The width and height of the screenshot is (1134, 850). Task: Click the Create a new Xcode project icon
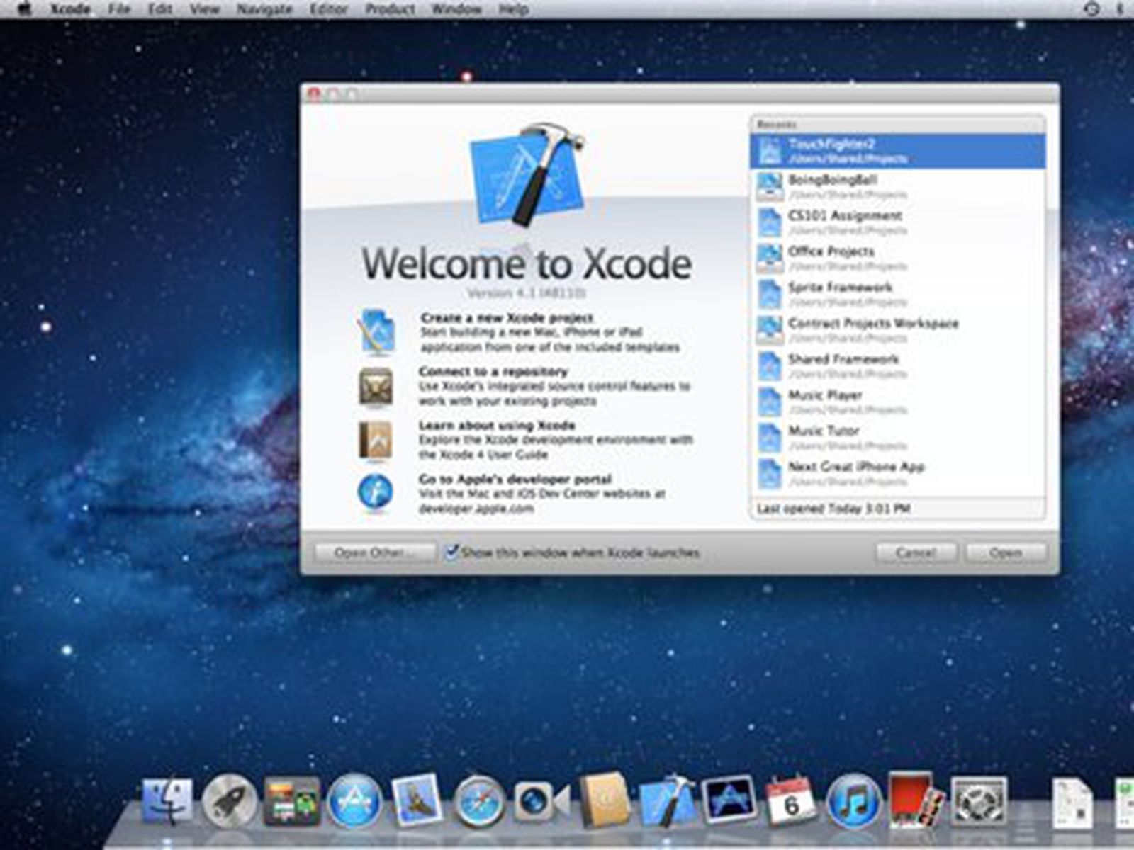point(377,331)
